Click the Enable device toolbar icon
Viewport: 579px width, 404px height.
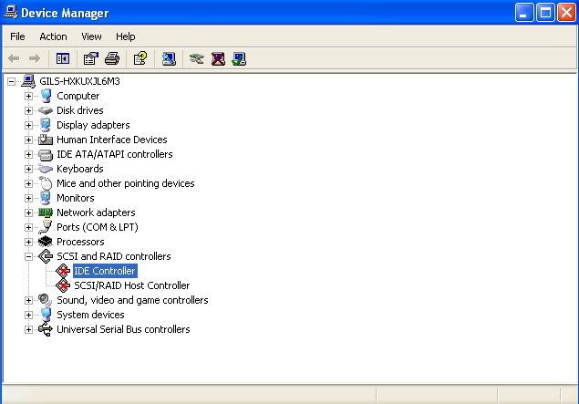(x=239, y=58)
